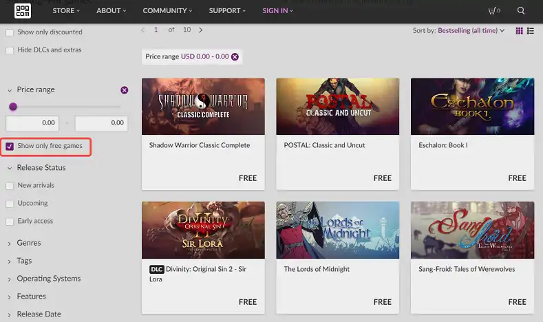Click the price range slider track
The image size is (543, 322).
click(67, 107)
